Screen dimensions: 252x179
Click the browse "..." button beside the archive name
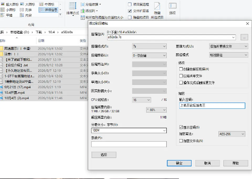(x=244, y=38)
